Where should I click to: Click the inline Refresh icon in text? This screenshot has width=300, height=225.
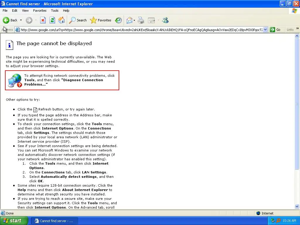coord(35,110)
